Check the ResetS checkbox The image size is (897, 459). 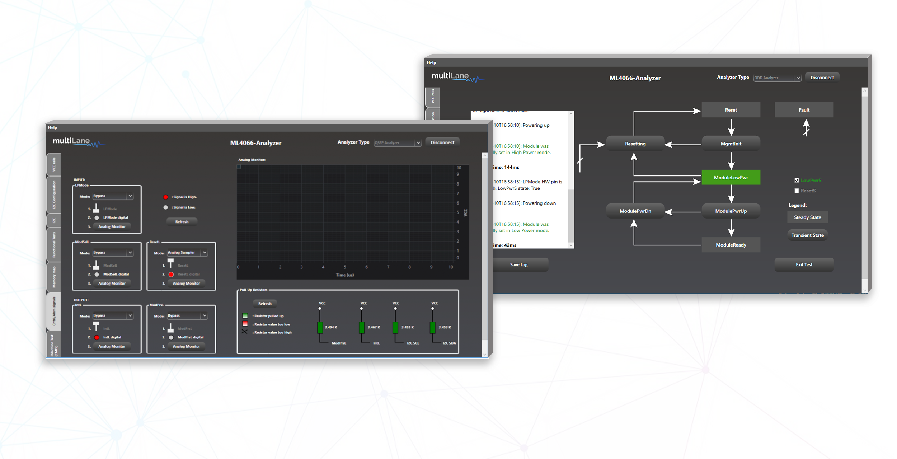click(797, 191)
